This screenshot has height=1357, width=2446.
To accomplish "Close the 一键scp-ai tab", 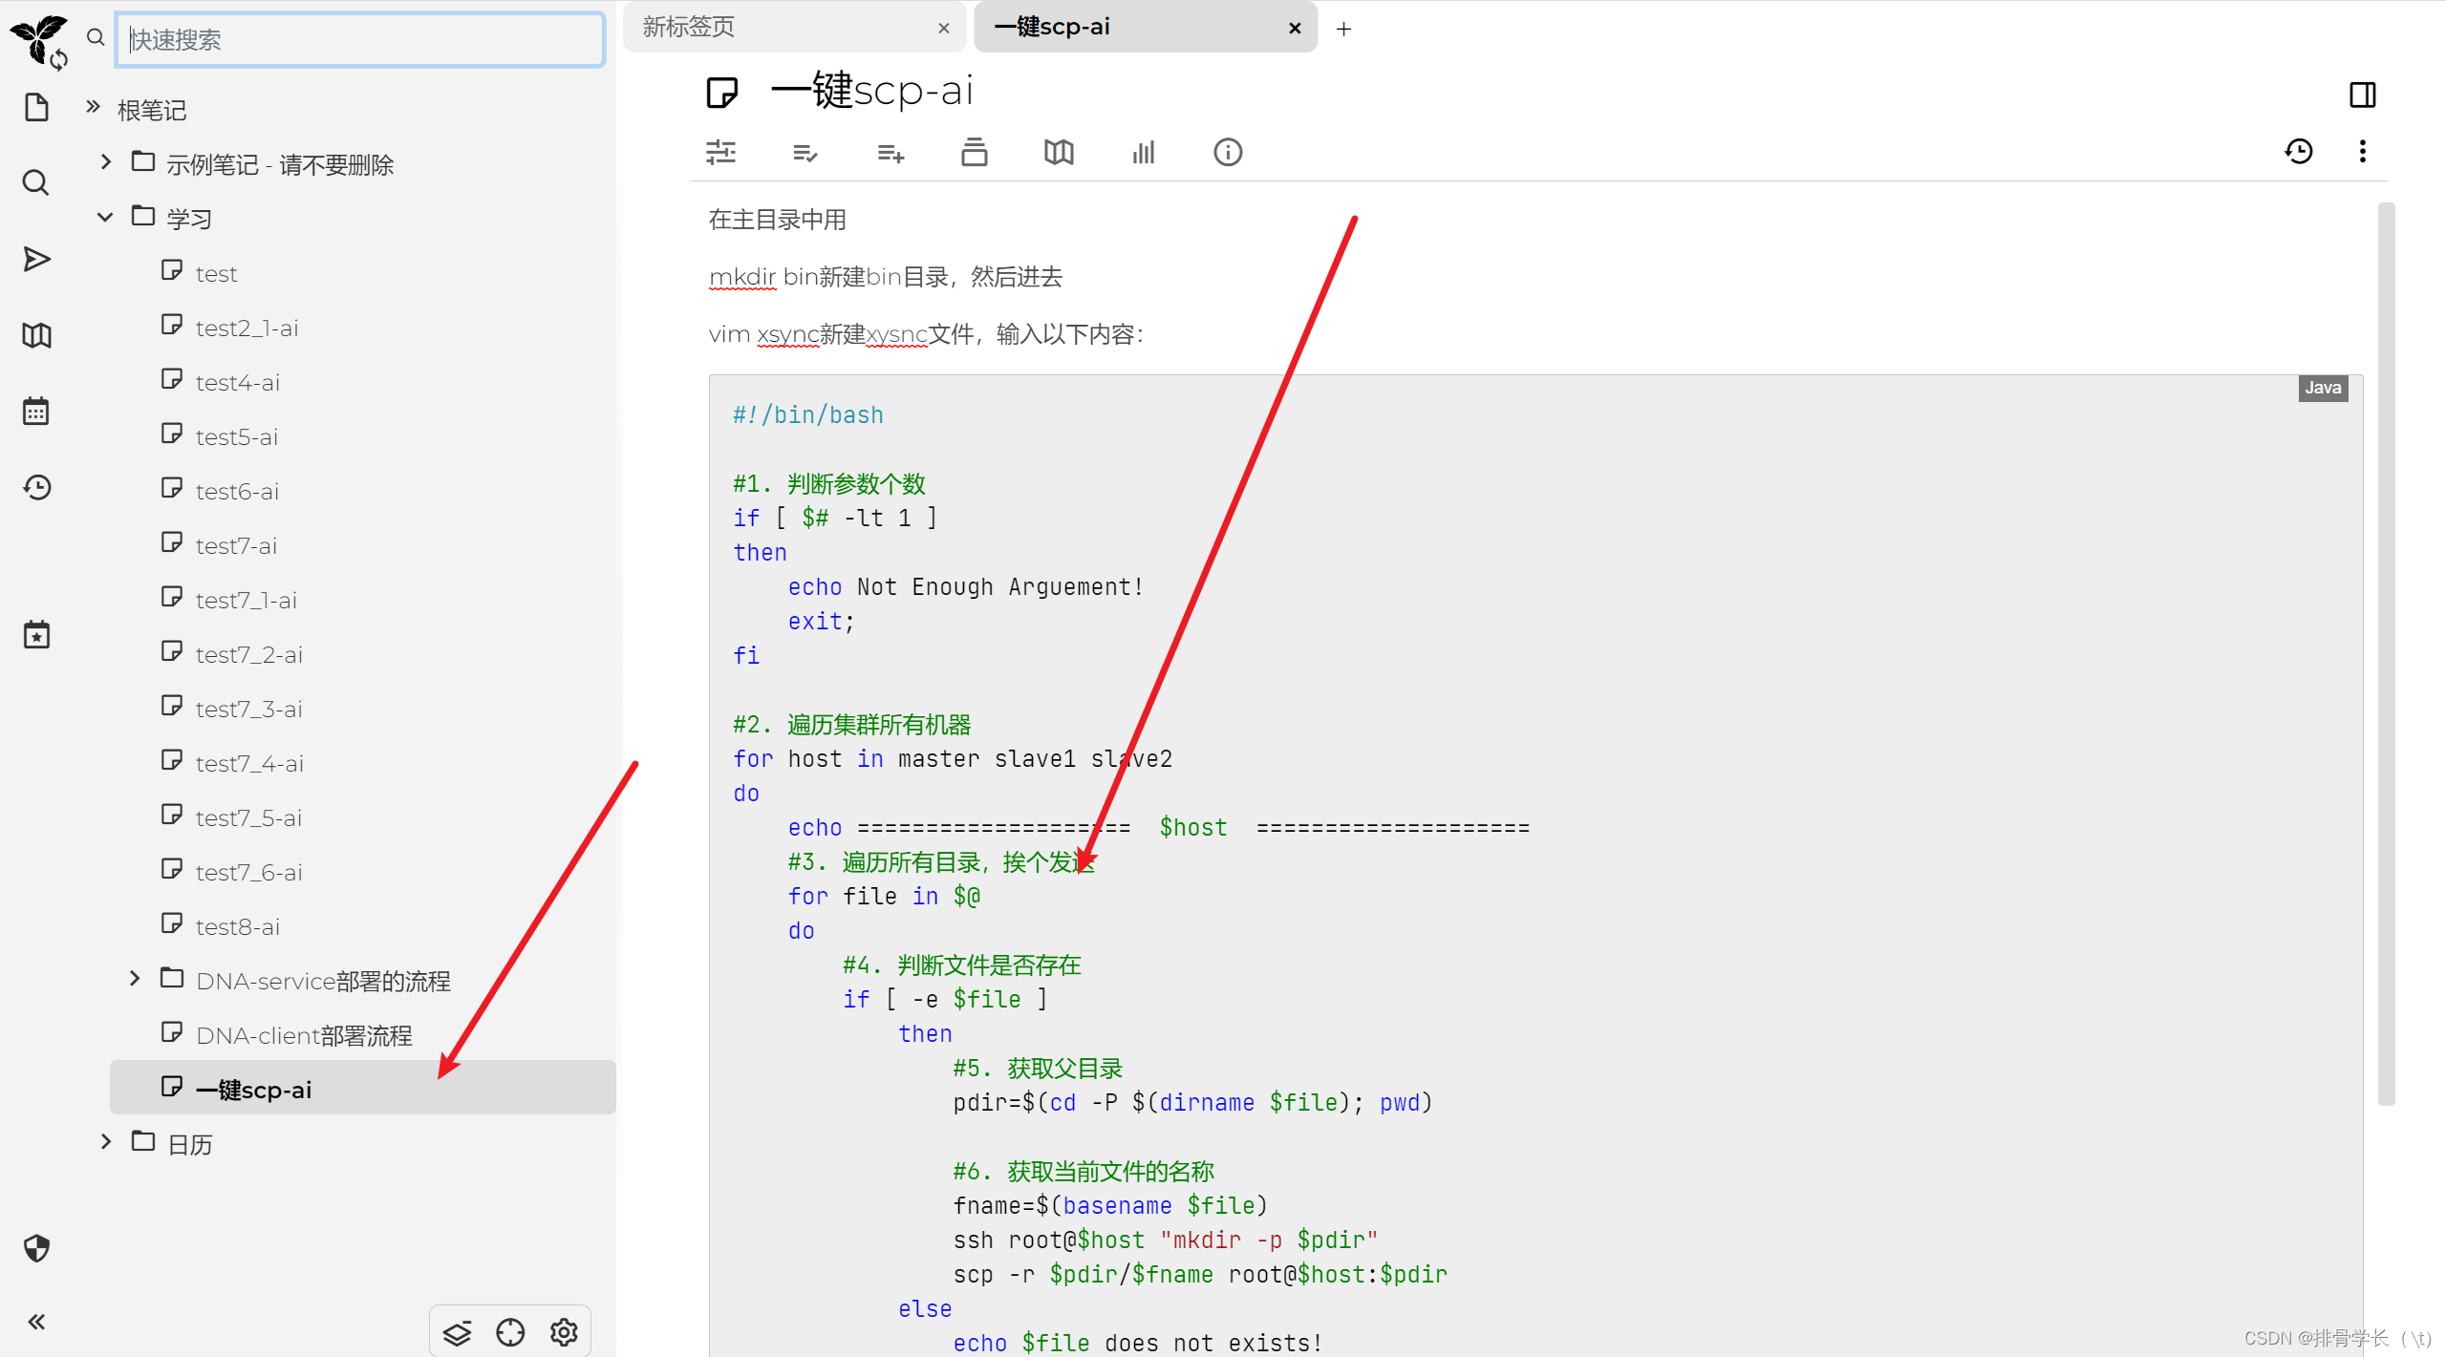I will 1295,28.
